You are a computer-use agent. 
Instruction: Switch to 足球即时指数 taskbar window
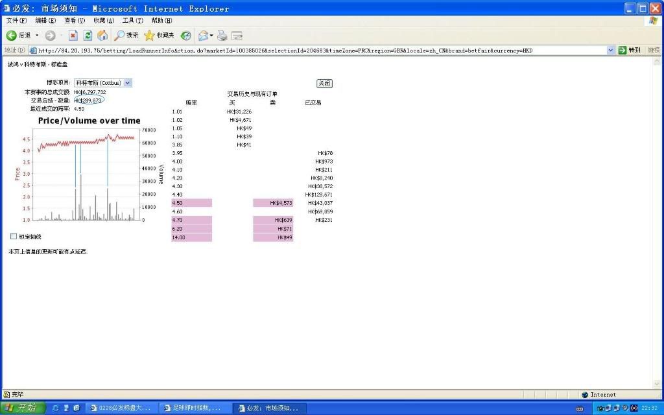(191, 408)
